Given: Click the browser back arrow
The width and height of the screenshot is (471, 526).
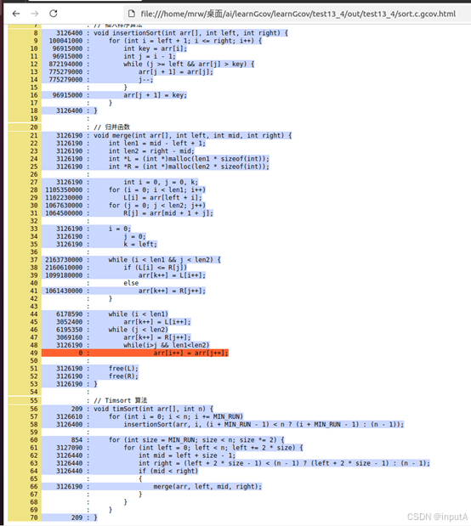Looking at the screenshot, I should pyautogui.click(x=16, y=14).
